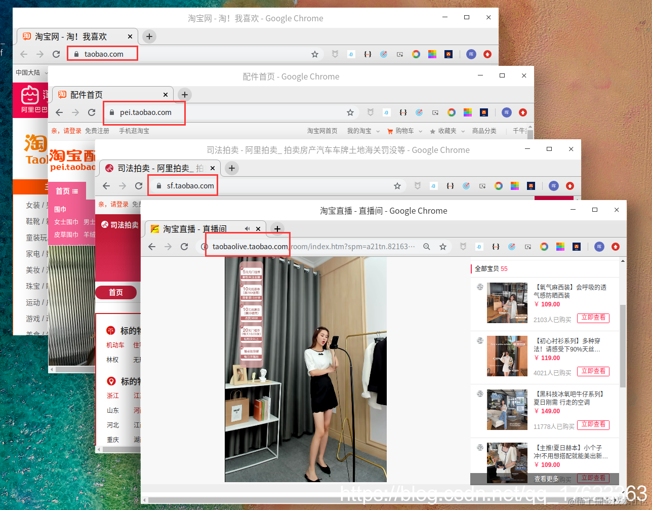Reload the 司法拍卖 page via refresh icon
Screen dimensions: 652x510
(x=139, y=186)
